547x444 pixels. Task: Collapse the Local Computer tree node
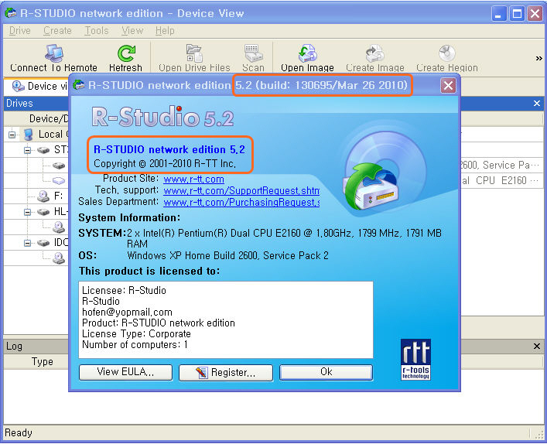tap(12, 135)
